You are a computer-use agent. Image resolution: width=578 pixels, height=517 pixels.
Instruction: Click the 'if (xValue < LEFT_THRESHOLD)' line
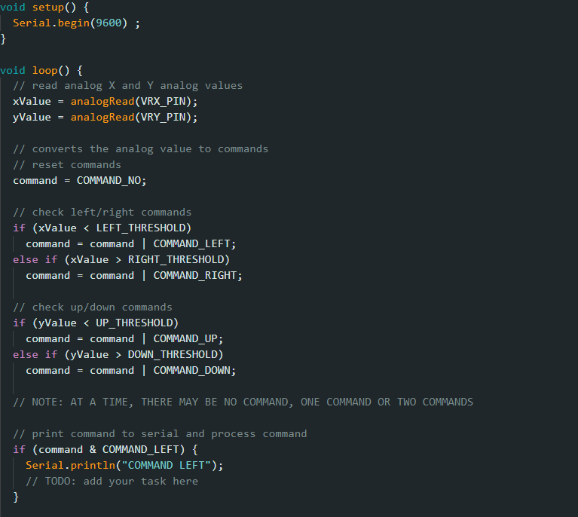pos(102,228)
